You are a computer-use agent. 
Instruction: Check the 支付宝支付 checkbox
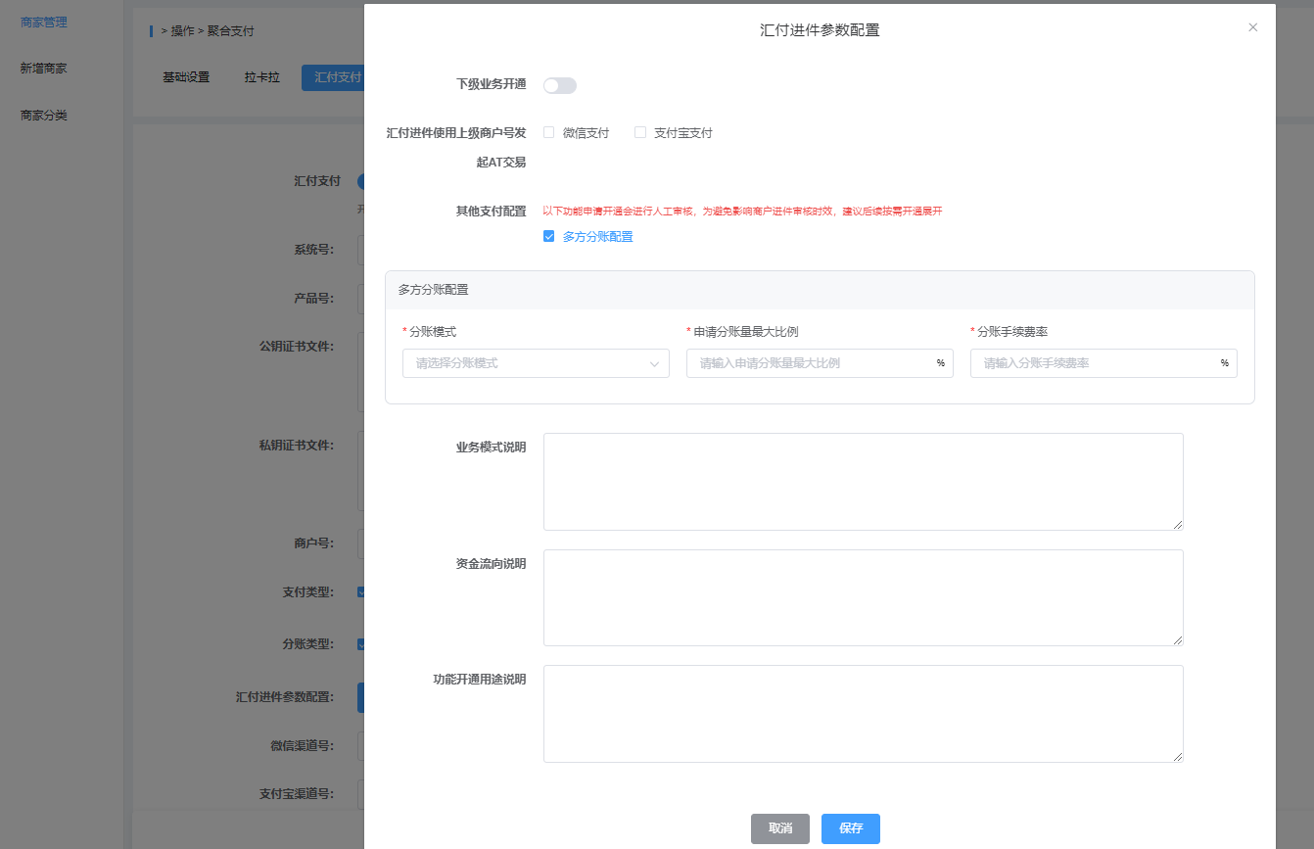(x=640, y=132)
